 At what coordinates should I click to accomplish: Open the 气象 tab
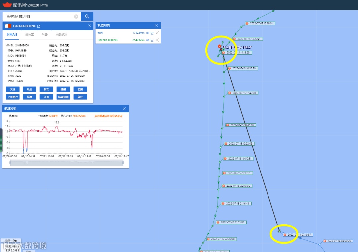pyautogui.click(x=45, y=35)
